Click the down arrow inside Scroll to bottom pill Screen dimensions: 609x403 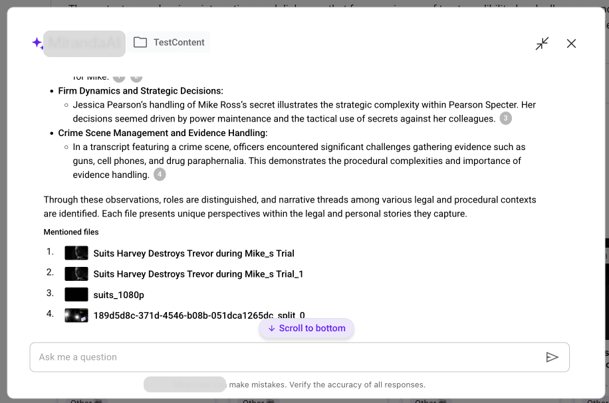[271, 328]
